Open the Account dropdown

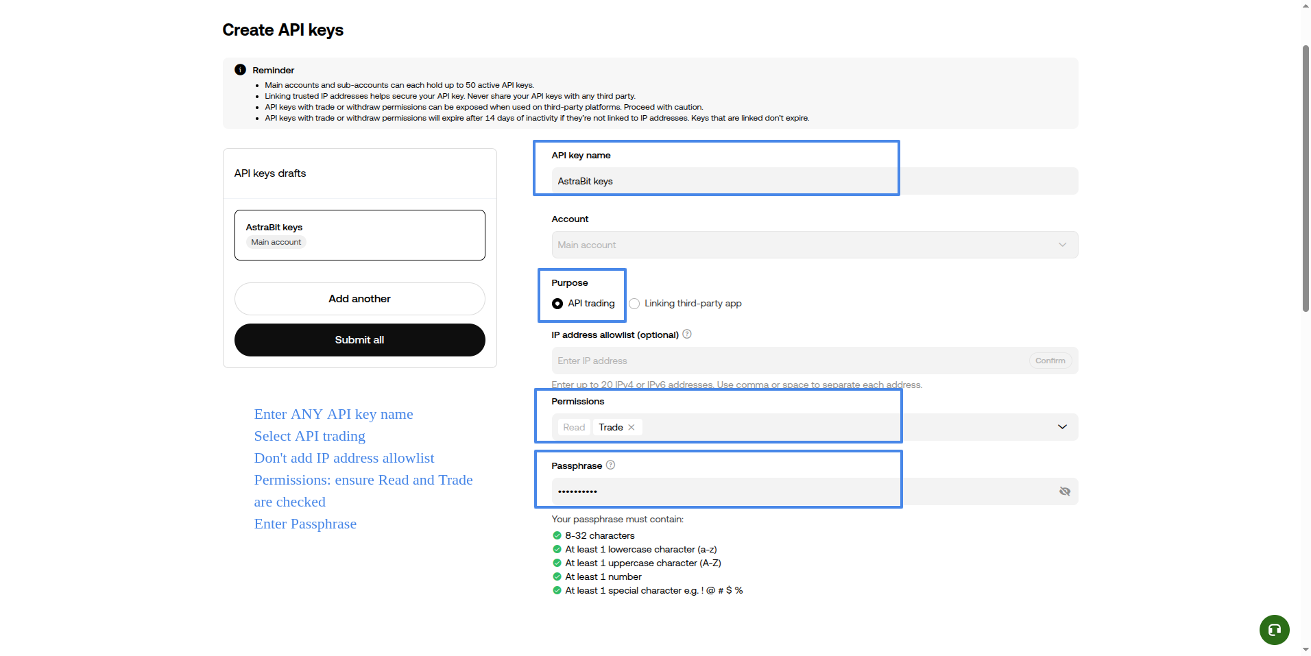(x=814, y=245)
